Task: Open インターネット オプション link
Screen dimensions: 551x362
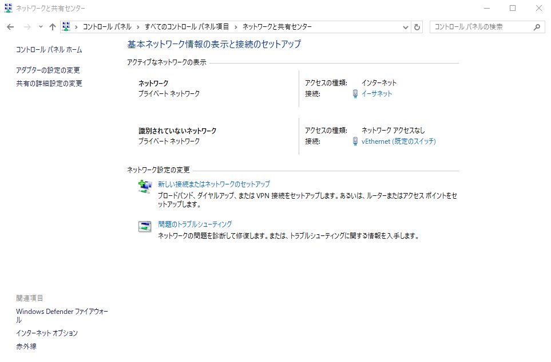Action: click(47, 333)
